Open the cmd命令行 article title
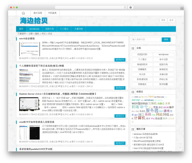 (x=37, y=122)
